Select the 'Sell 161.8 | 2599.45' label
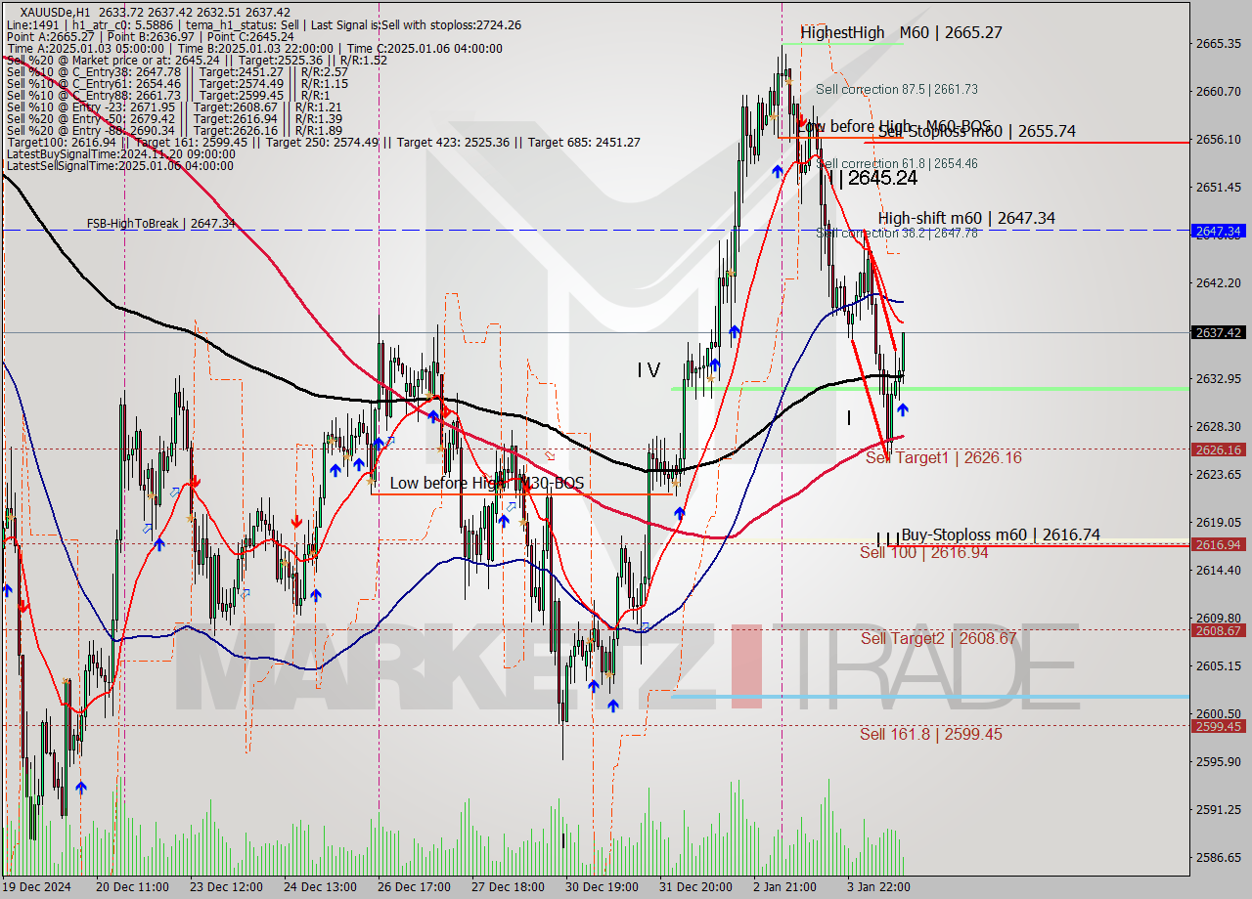The image size is (1252, 899). point(931,734)
